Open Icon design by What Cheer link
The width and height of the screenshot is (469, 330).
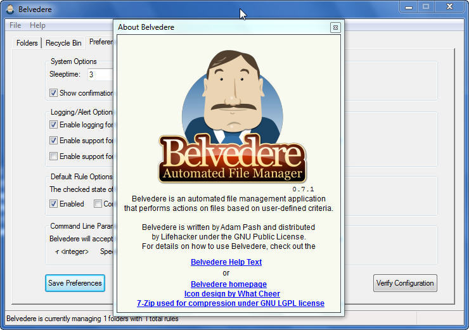pos(232,294)
